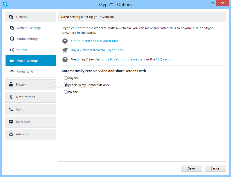Click the Save button
The width and height of the screenshot is (231, 177).
191,168
